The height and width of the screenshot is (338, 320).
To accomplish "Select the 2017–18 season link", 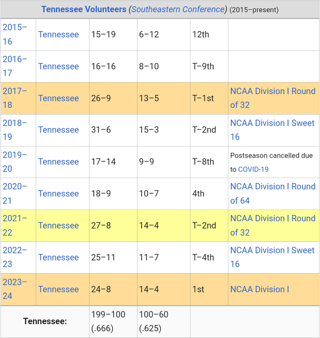I will 14,98.
